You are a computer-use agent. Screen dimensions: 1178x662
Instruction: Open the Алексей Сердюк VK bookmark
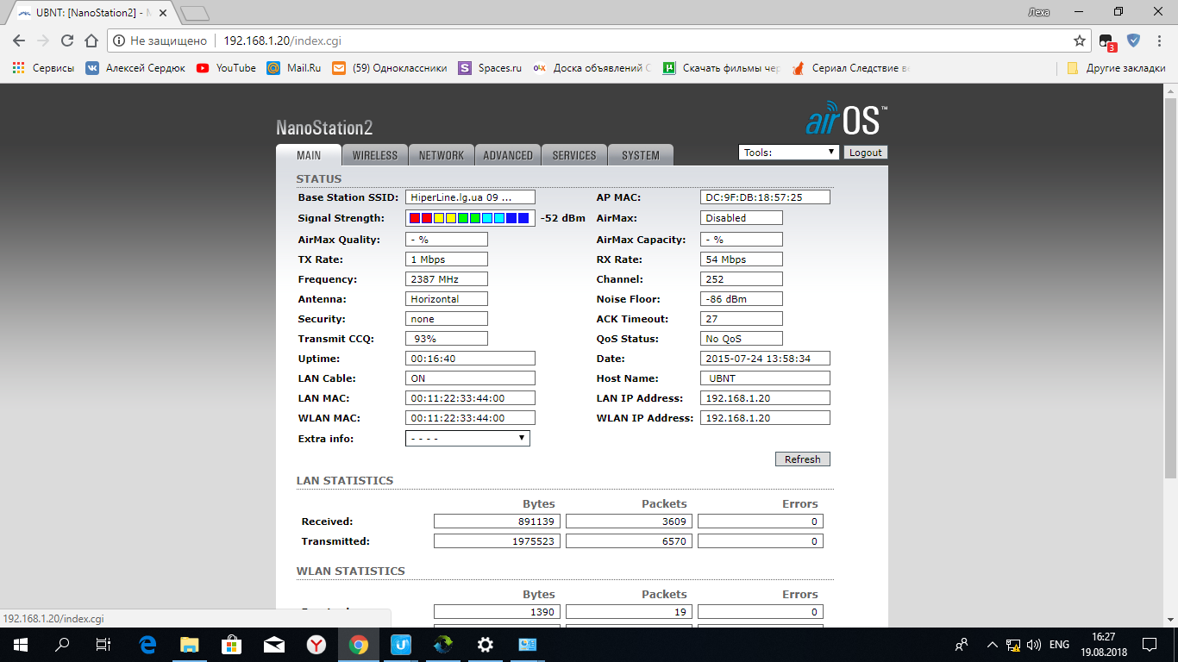pyautogui.click(x=135, y=68)
